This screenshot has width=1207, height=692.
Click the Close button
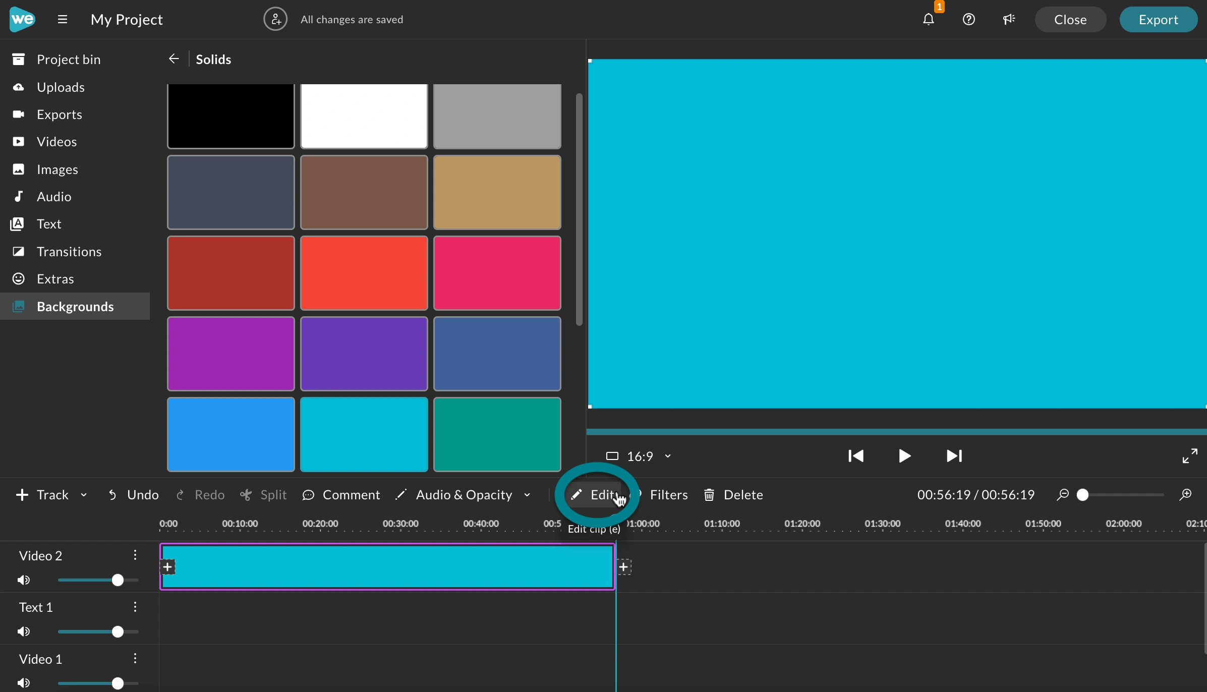pyautogui.click(x=1070, y=20)
